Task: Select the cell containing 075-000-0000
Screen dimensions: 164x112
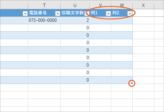Action: pyautogui.click(x=44, y=20)
